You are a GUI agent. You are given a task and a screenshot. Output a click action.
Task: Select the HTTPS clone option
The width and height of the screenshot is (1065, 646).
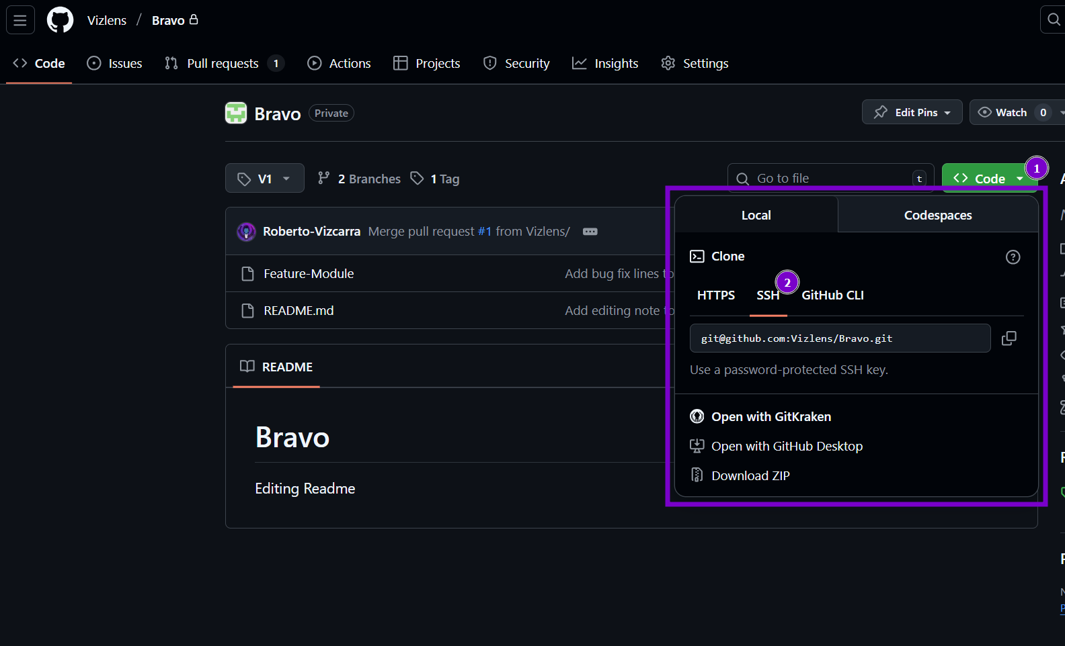click(715, 295)
